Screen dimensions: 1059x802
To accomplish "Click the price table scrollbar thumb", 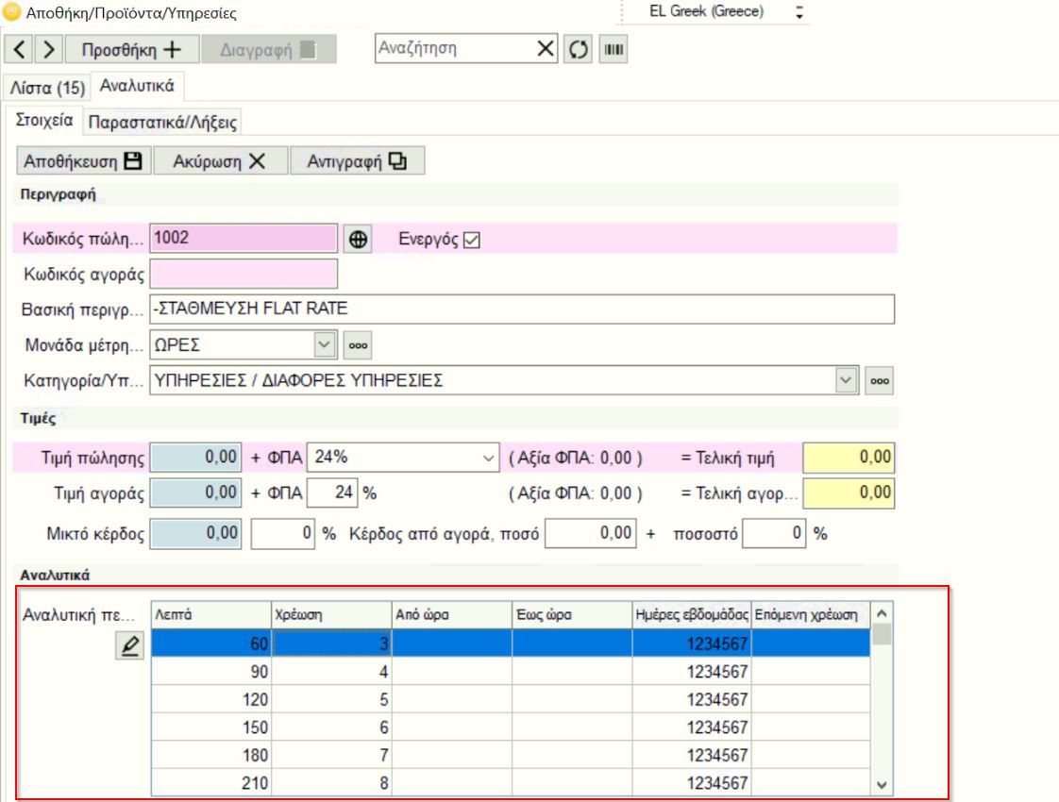I will click(x=882, y=635).
